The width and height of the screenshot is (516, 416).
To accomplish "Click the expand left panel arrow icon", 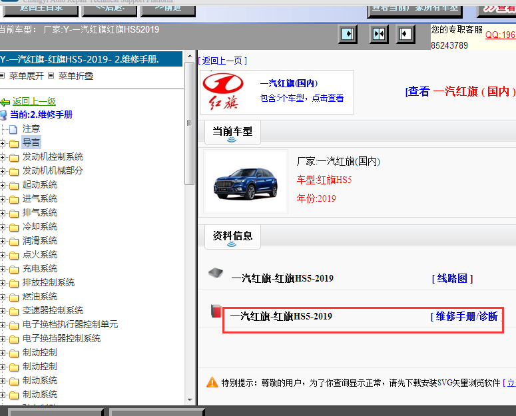I will pyautogui.click(x=405, y=34).
